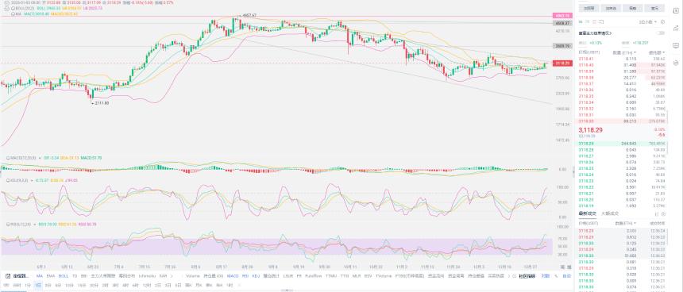Select the 1分 timeframe
683x292 pixels.
(28, 285)
